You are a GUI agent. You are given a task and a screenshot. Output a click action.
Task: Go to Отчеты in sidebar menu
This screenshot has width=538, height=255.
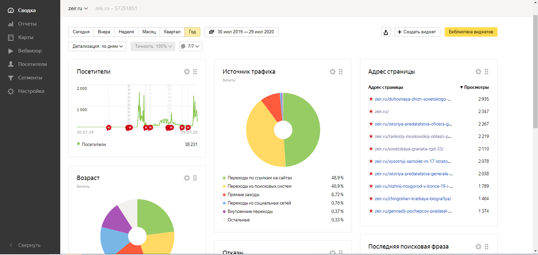pos(27,24)
